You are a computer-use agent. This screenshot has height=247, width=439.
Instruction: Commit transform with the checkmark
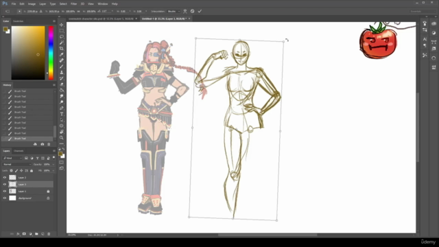click(200, 11)
